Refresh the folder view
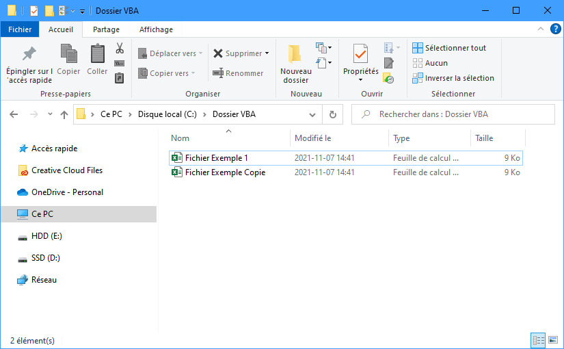 (x=333, y=114)
